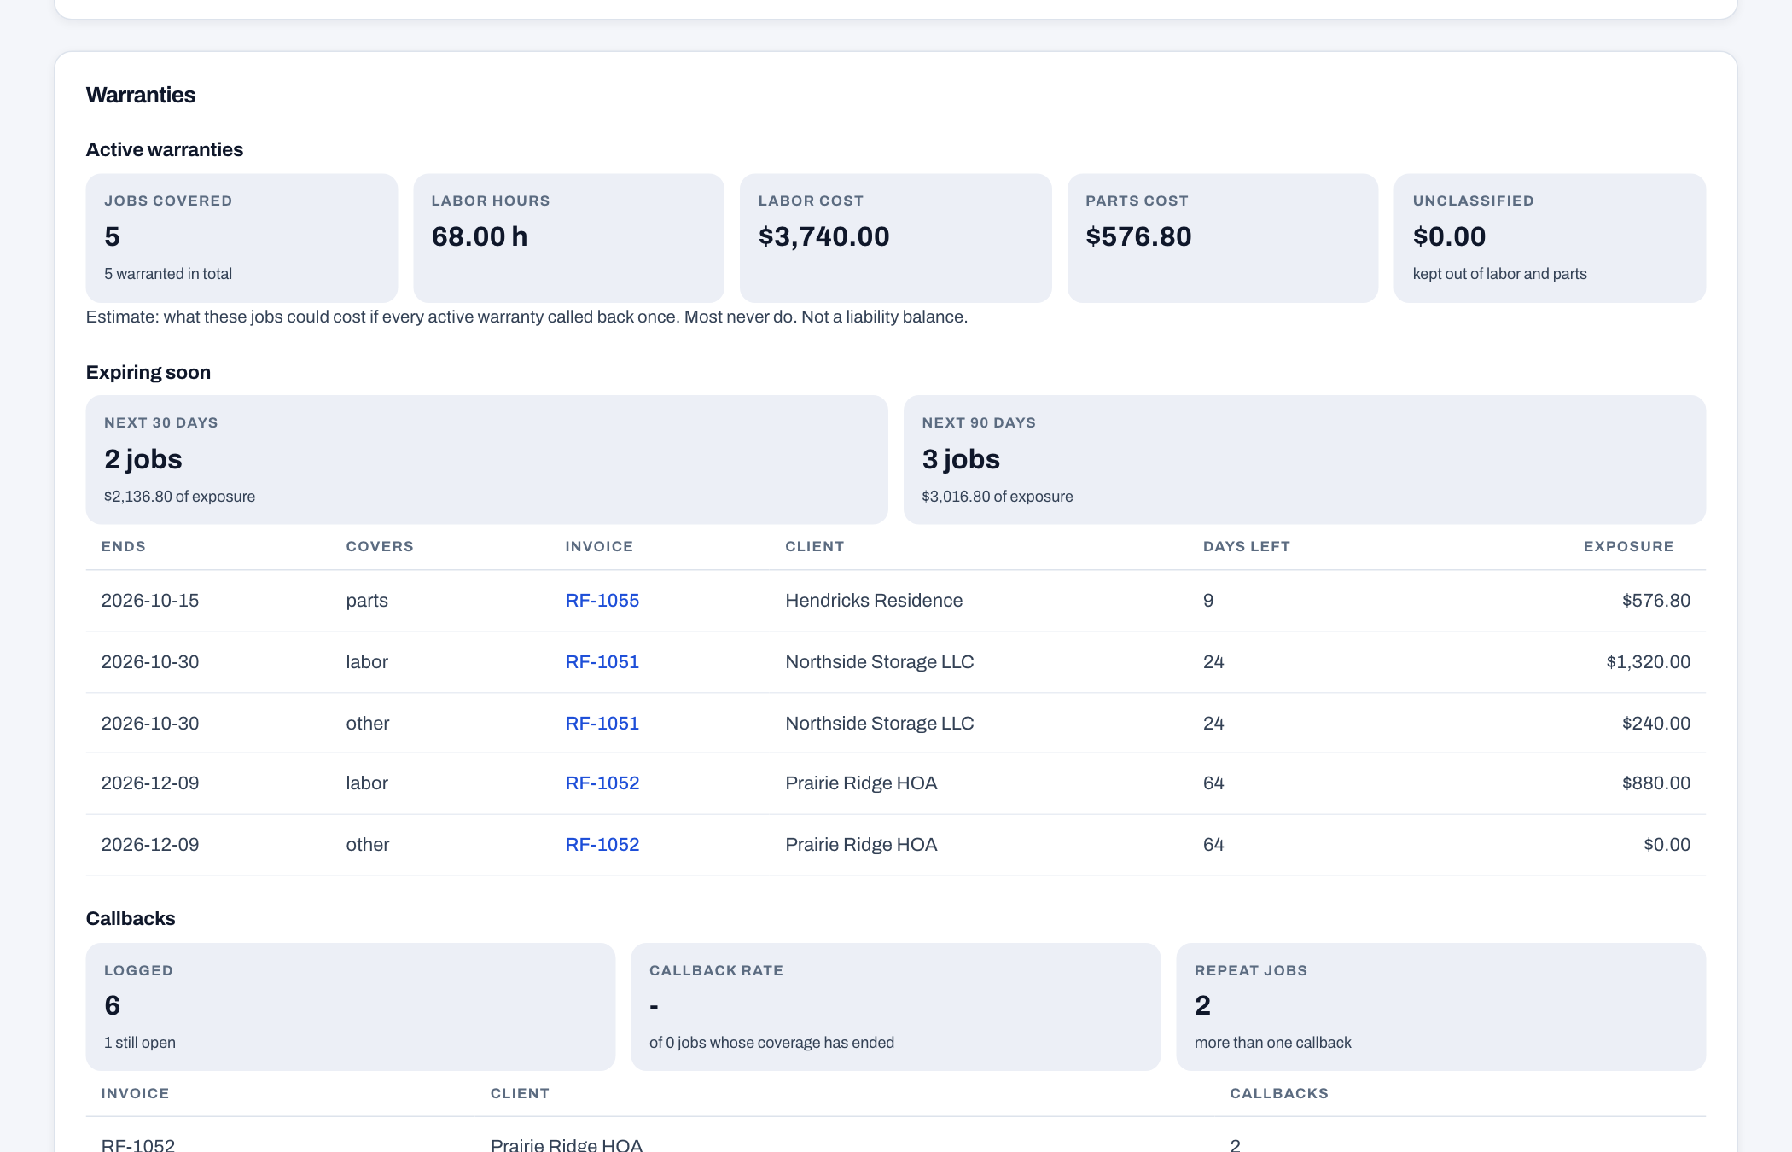This screenshot has height=1152, width=1792.
Task: Click the $880.00 exposure cell
Action: pos(1655,783)
